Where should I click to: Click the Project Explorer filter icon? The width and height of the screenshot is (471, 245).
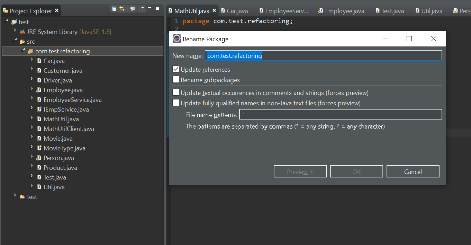pyautogui.click(x=133, y=9)
